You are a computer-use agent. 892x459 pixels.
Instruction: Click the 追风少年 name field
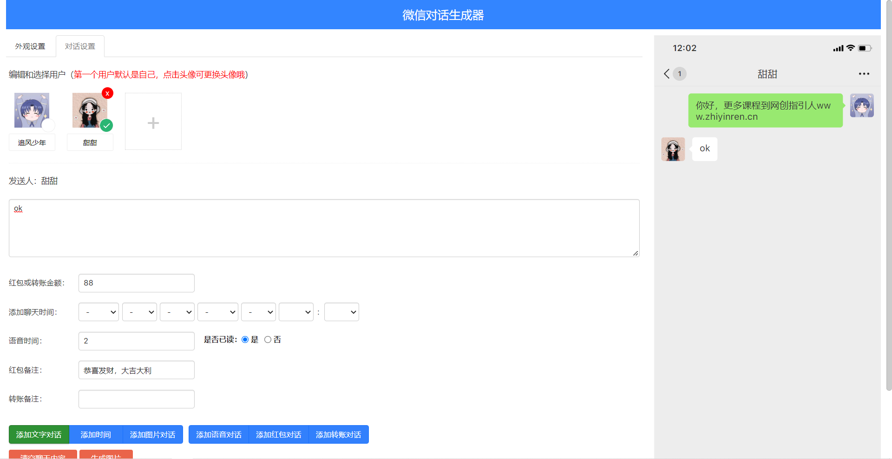coord(32,142)
